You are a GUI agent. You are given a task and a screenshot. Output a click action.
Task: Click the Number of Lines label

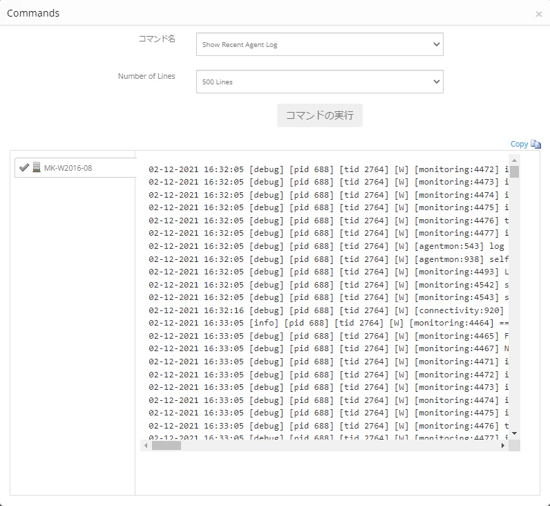146,76
